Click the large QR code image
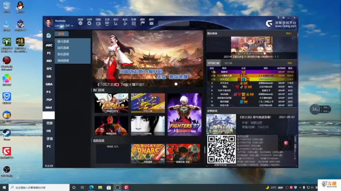The height and width of the screenshot is (191, 341). [221, 149]
